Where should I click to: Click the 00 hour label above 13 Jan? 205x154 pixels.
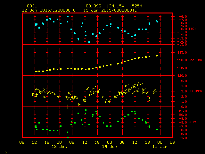point(59,142)
